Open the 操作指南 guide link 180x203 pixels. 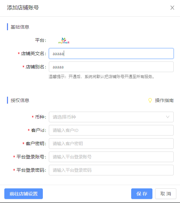pyautogui.click(x=164, y=100)
